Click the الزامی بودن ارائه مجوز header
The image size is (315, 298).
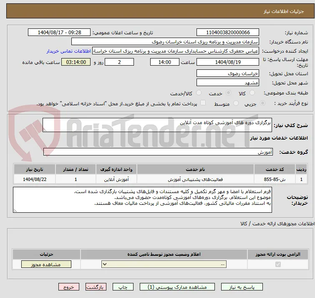tap(278, 255)
